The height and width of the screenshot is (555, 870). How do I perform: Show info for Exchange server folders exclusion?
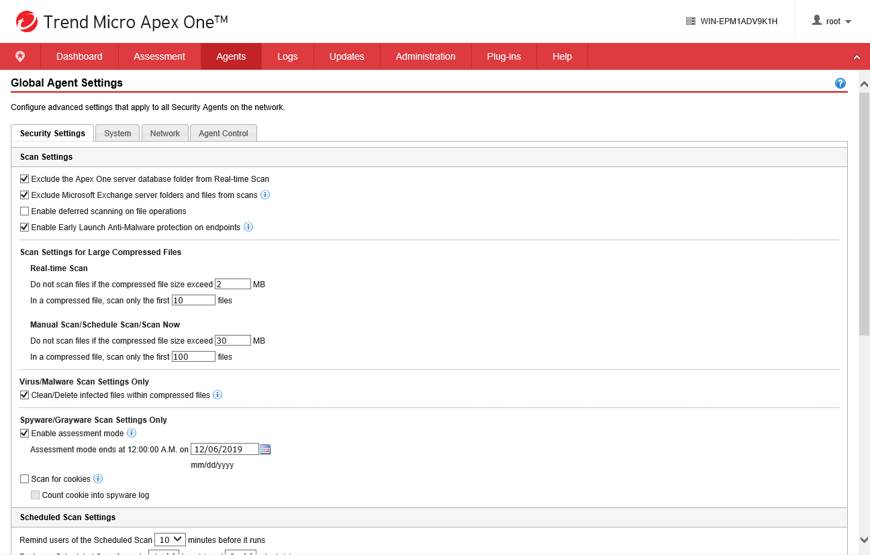point(265,195)
